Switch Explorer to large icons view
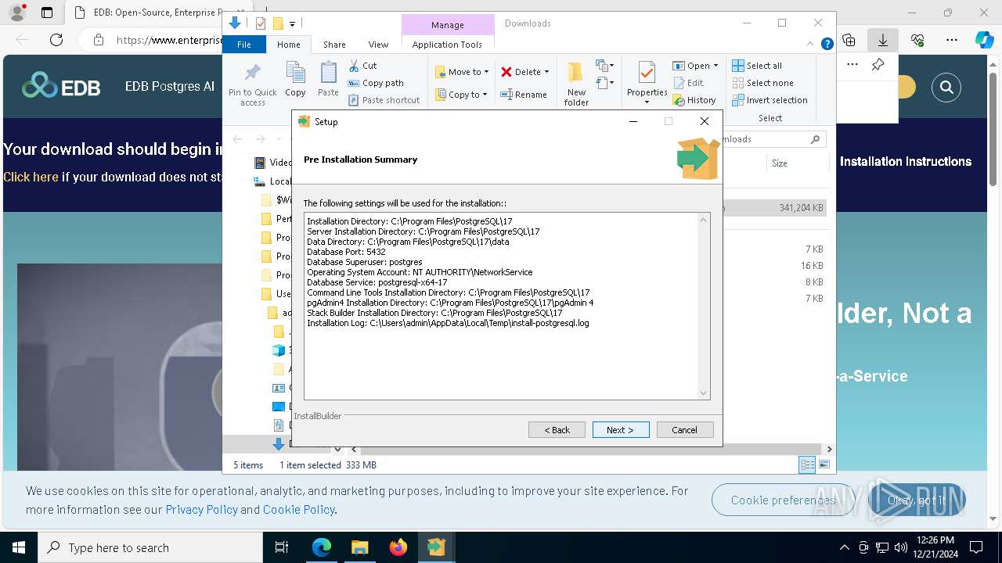 (x=824, y=465)
